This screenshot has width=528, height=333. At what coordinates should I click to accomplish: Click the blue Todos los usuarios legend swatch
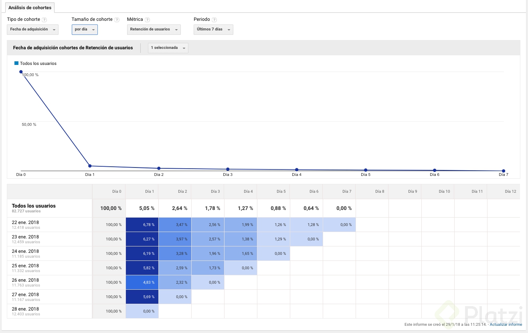tap(16, 63)
